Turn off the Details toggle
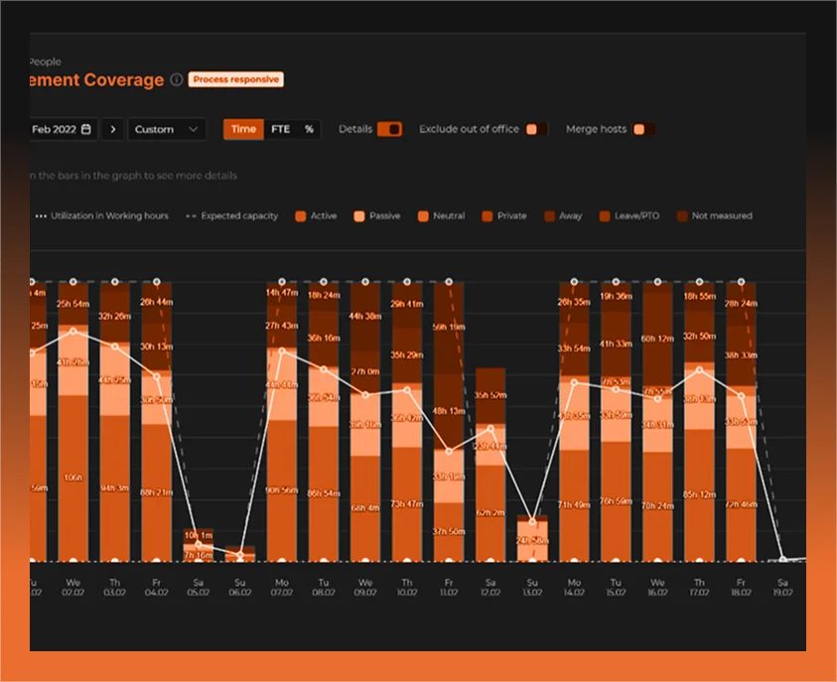 (x=389, y=129)
